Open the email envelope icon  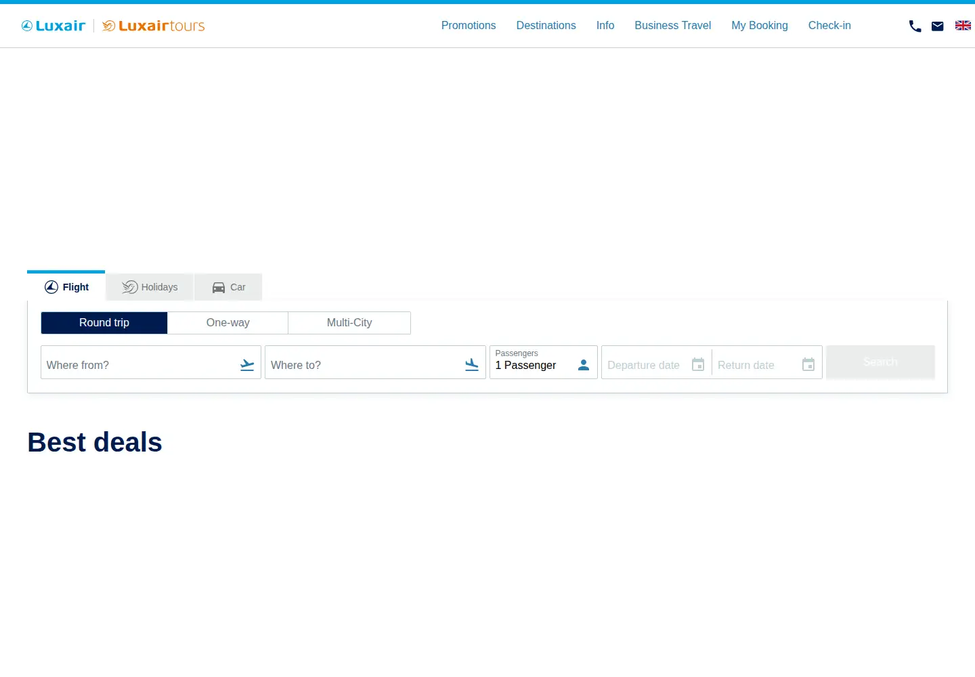[938, 26]
